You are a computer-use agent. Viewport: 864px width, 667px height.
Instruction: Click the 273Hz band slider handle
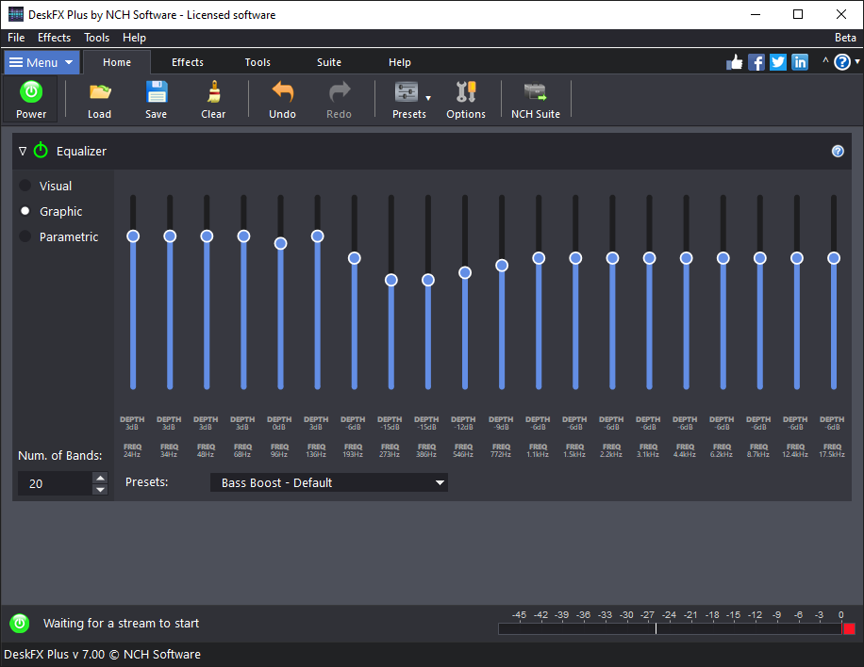391,280
